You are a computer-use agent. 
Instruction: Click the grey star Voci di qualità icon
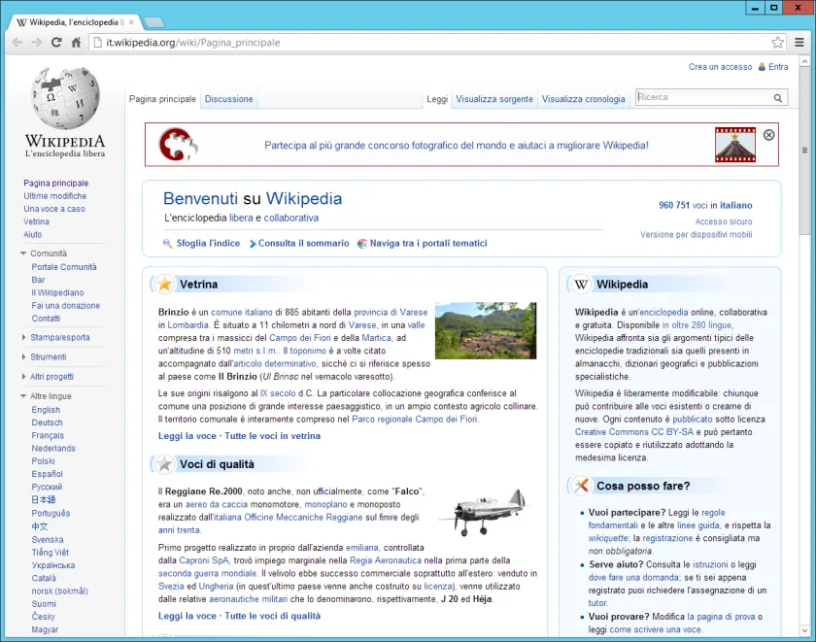click(164, 464)
